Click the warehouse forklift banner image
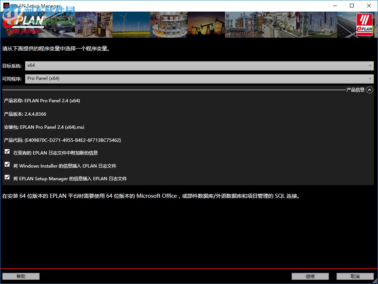This screenshot has height=284, width=378. (94, 24)
